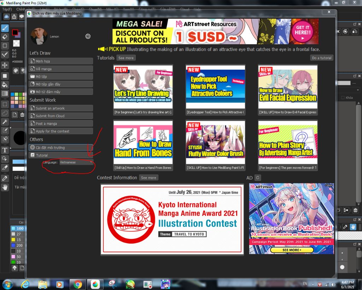Open the speech bubble comments icon
Image resolution: width=362 pixels, height=290 pixels.
22,16
